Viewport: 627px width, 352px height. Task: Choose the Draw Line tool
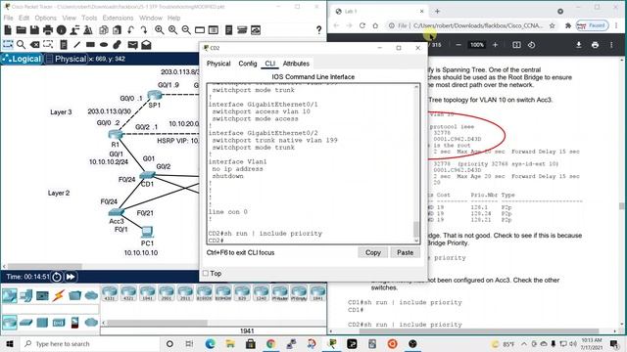(76, 44)
